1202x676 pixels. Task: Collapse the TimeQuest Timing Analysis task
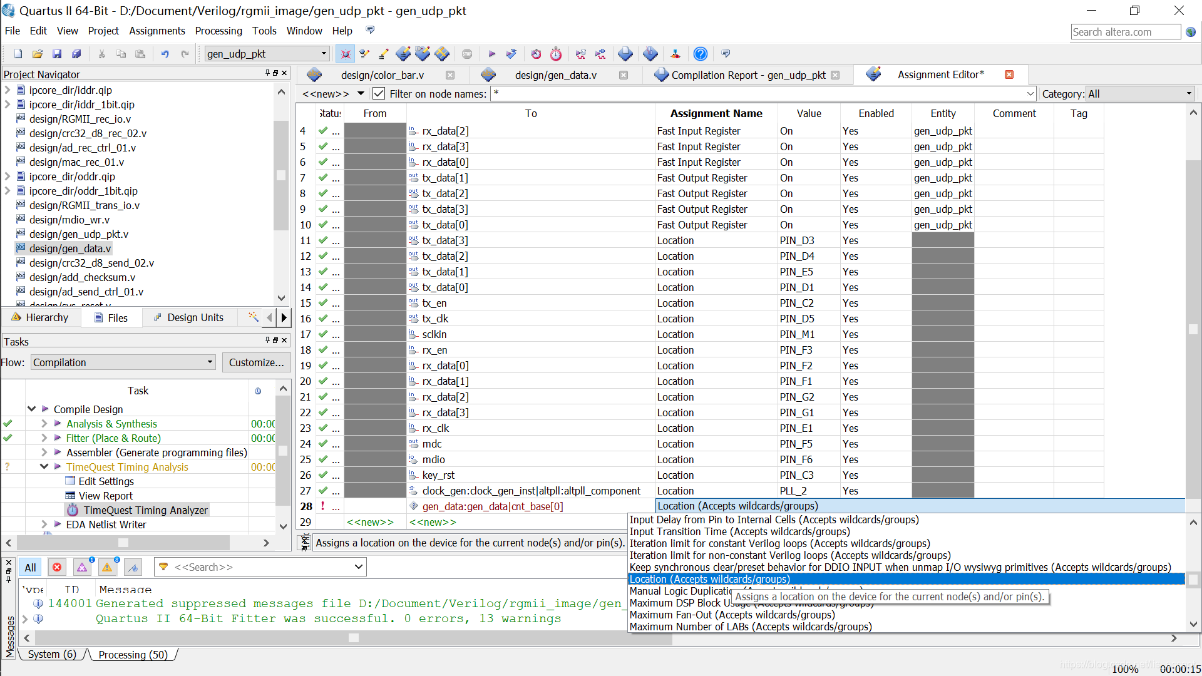tap(44, 467)
